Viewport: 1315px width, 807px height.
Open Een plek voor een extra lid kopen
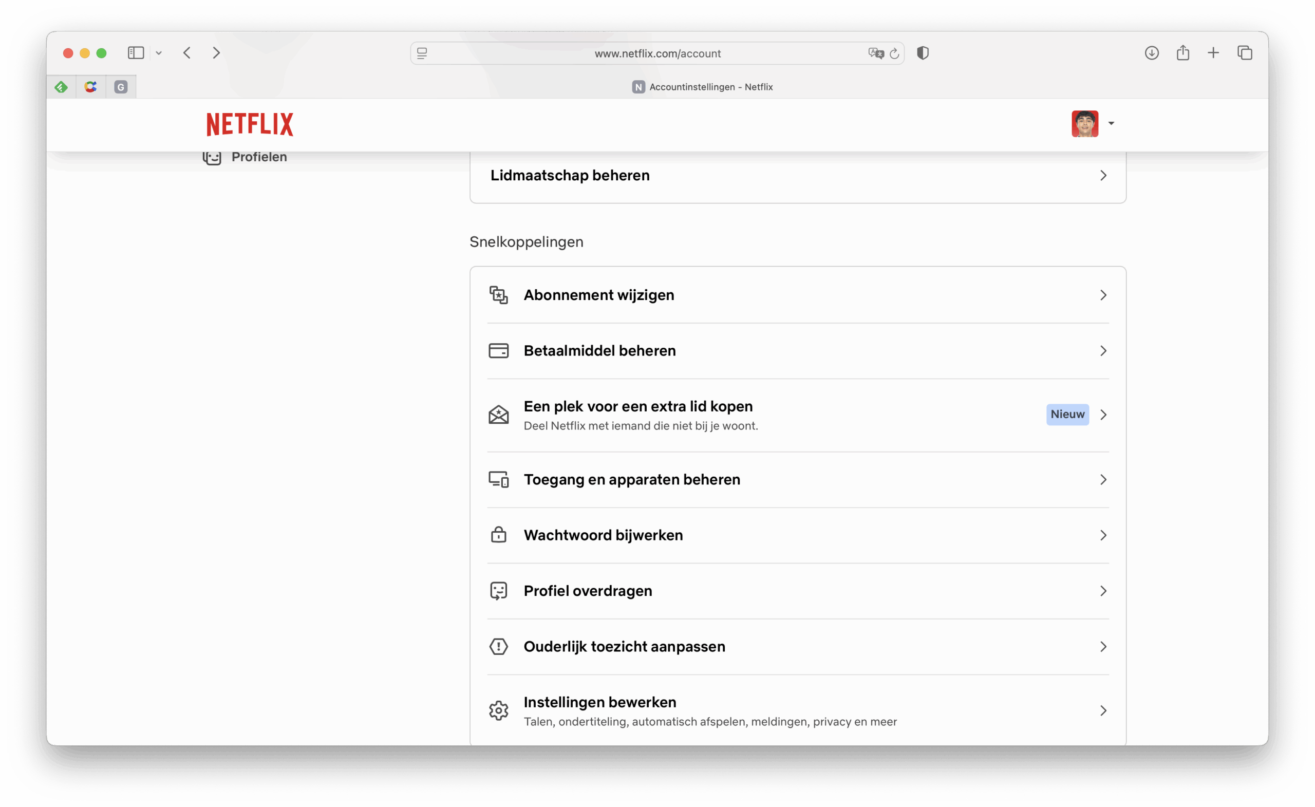[x=798, y=415]
